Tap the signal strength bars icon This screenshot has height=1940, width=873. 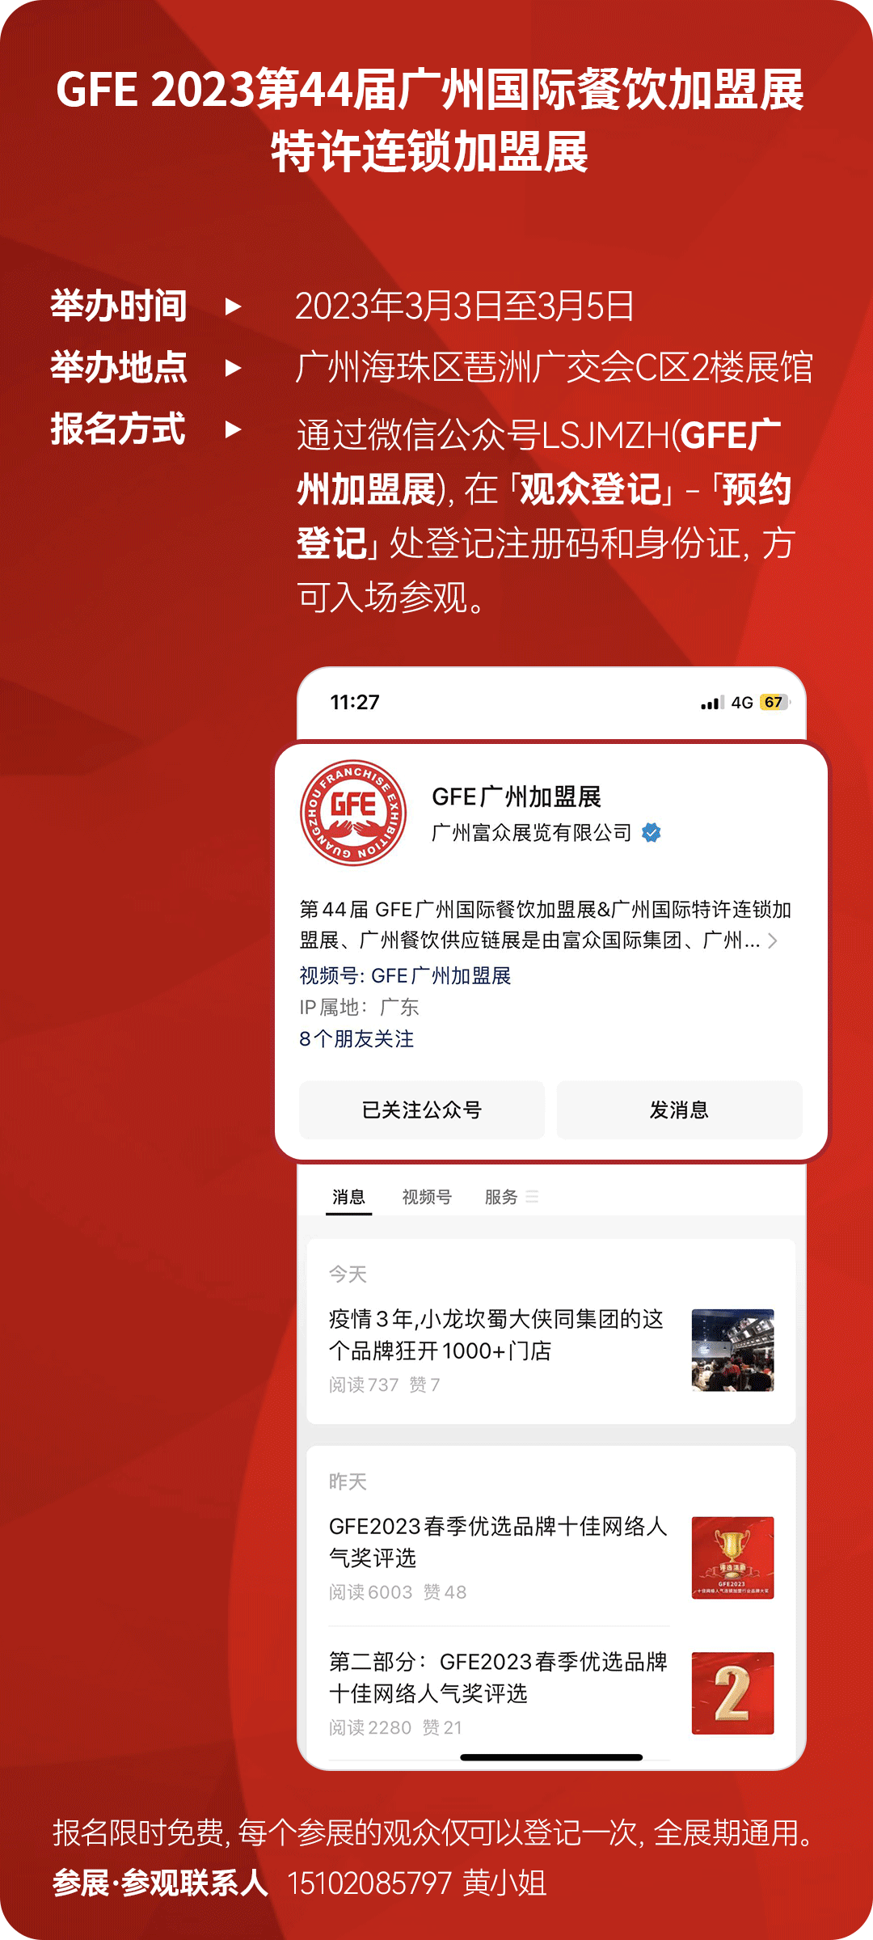[x=711, y=703]
